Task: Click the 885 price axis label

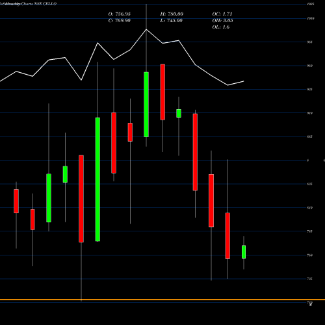Action: click(x=309, y=136)
